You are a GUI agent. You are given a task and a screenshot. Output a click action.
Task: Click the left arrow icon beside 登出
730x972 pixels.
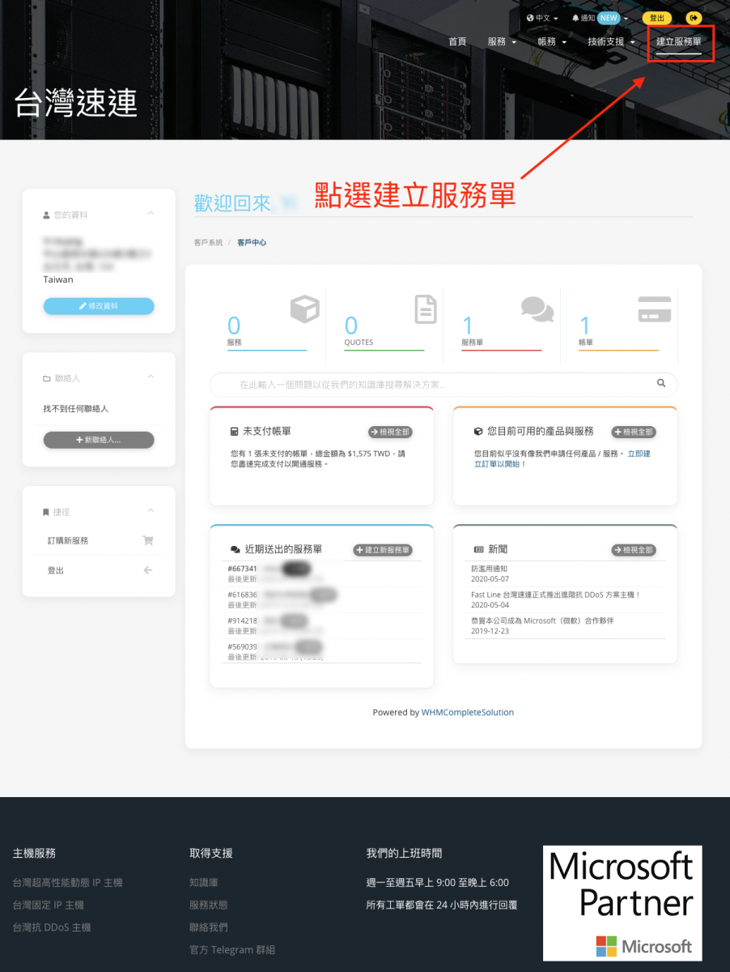pos(147,570)
